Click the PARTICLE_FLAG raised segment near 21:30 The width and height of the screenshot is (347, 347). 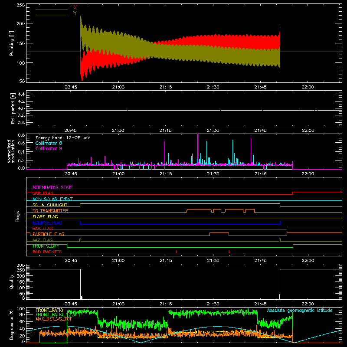(219, 233)
